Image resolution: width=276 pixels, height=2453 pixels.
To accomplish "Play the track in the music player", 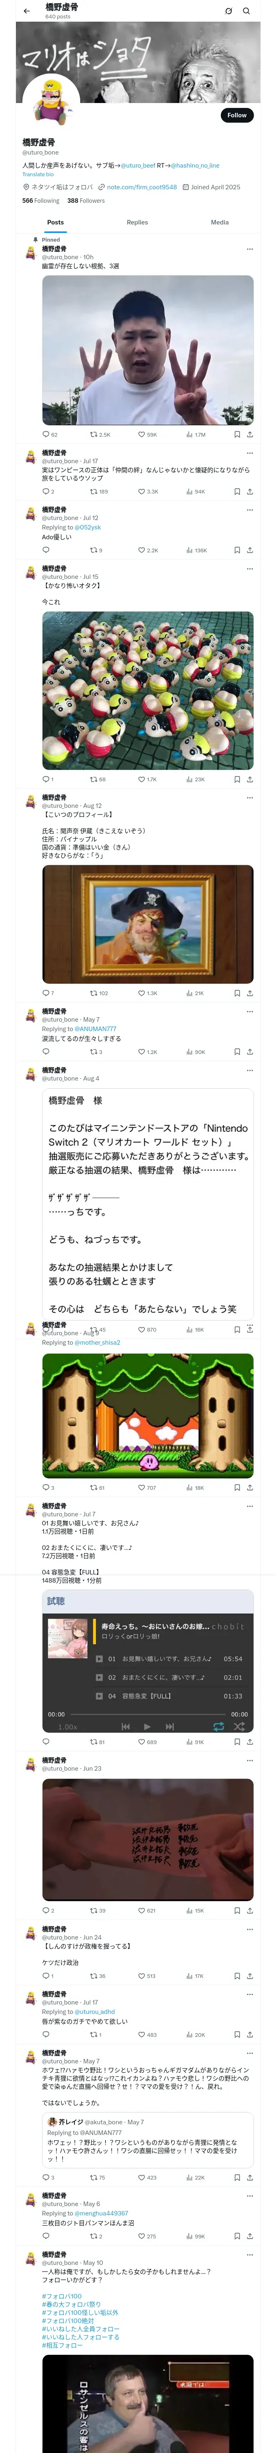I will [146, 1725].
